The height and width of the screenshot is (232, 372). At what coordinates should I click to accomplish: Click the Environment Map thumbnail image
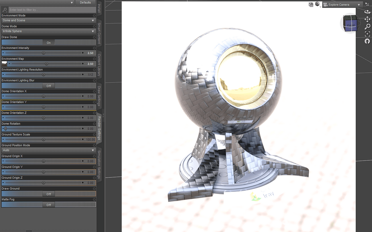click(x=4, y=64)
